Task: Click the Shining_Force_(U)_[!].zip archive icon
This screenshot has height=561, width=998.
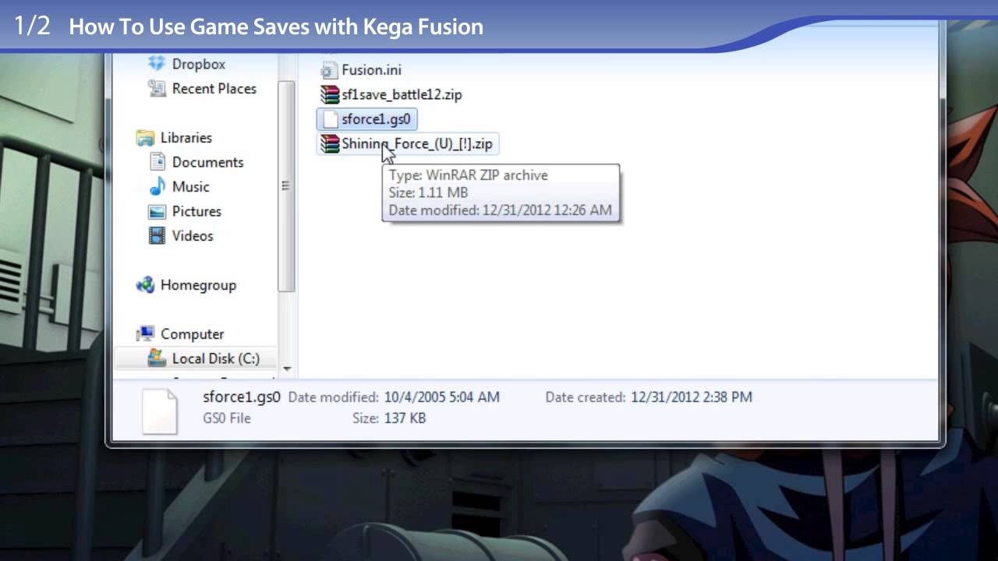Action: tap(330, 144)
